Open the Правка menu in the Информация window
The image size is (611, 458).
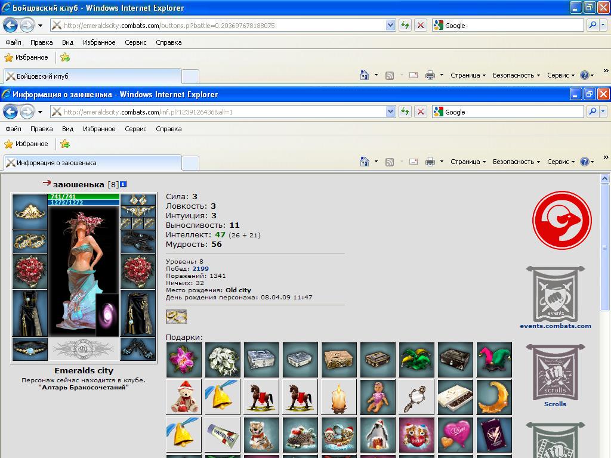[x=41, y=129]
